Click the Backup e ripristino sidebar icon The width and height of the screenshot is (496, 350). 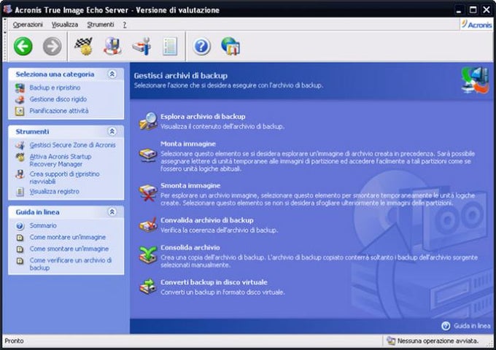click(x=20, y=88)
